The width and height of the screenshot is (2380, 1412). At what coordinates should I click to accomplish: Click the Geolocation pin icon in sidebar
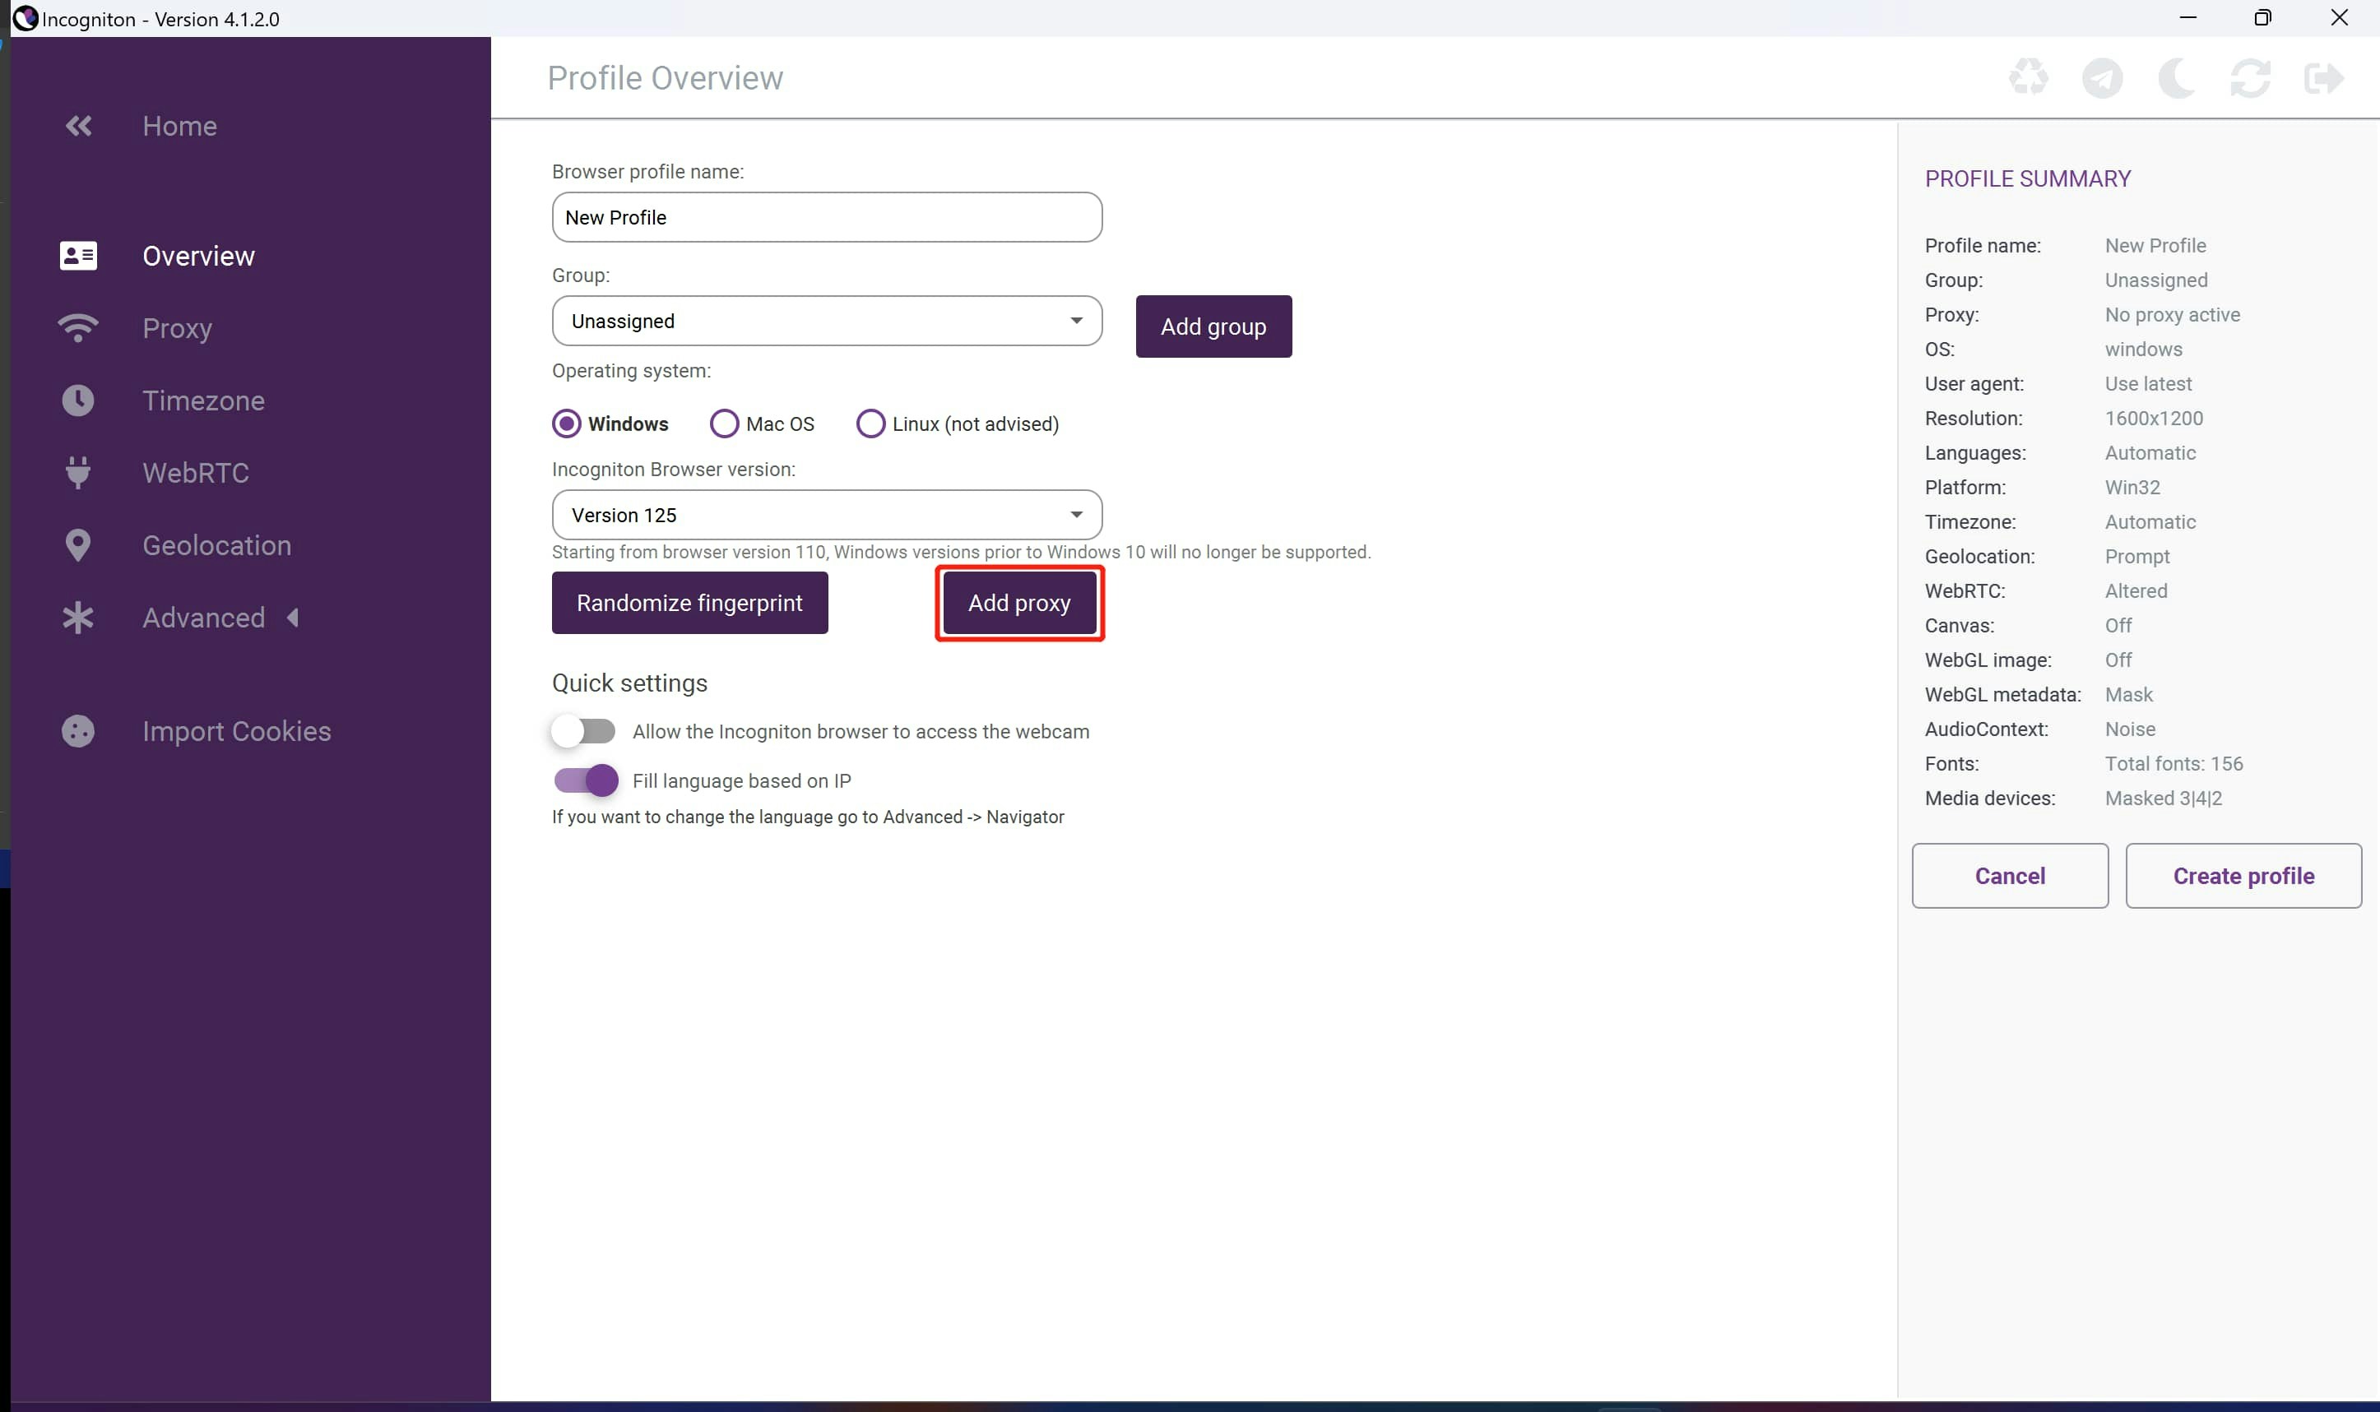tap(78, 545)
